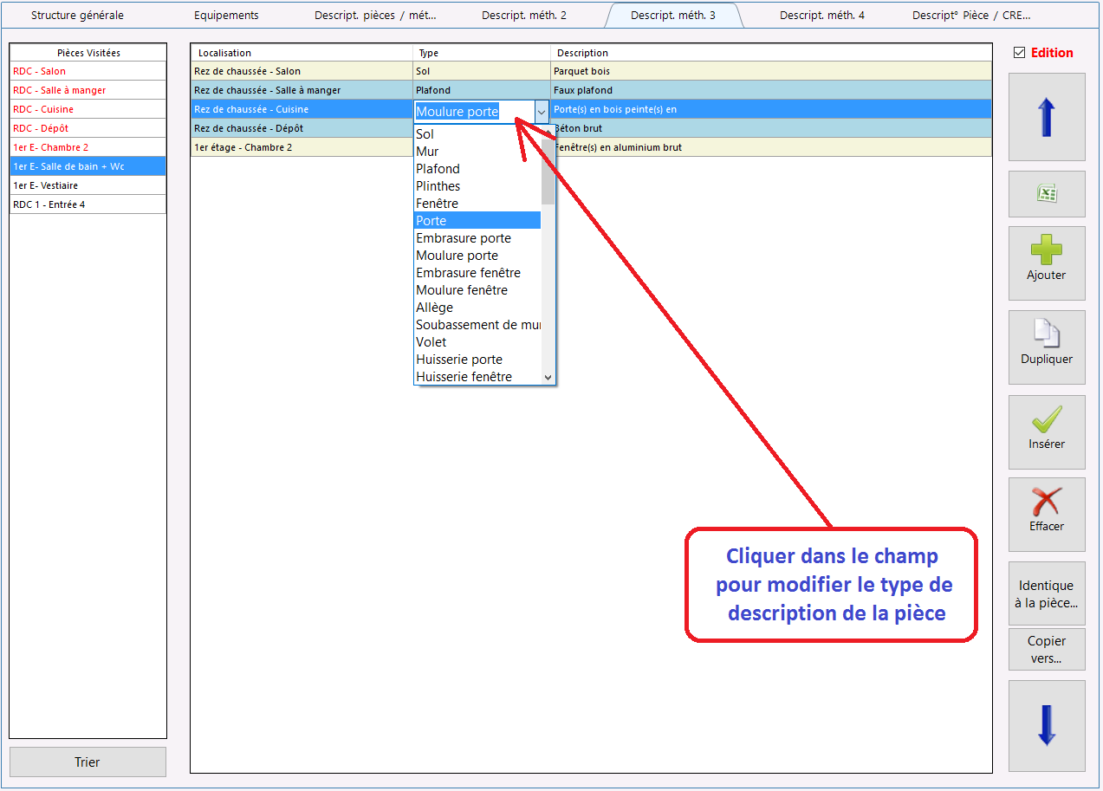Open the Type combo box arrow
The height and width of the screenshot is (791, 1103).
542,112
